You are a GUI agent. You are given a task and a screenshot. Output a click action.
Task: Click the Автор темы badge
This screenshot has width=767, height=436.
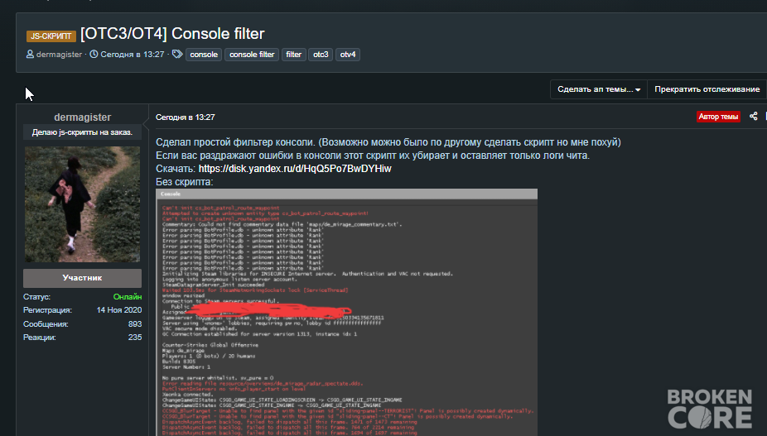tap(718, 117)
